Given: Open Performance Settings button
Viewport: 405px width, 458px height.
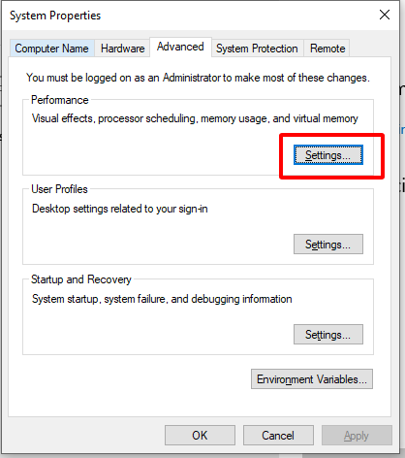Looking at the screenshot, I should click(x=328, y=155).
